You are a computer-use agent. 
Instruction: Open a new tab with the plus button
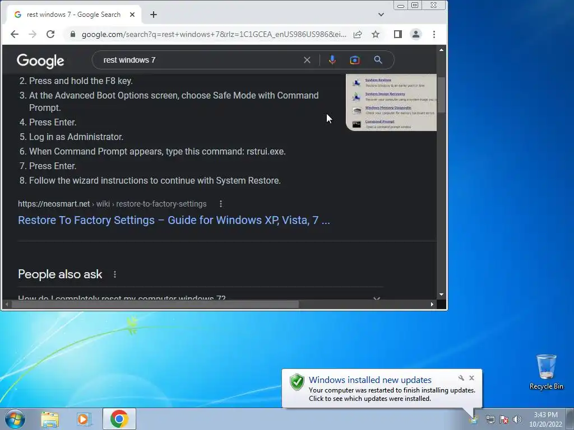coord(154,15)
